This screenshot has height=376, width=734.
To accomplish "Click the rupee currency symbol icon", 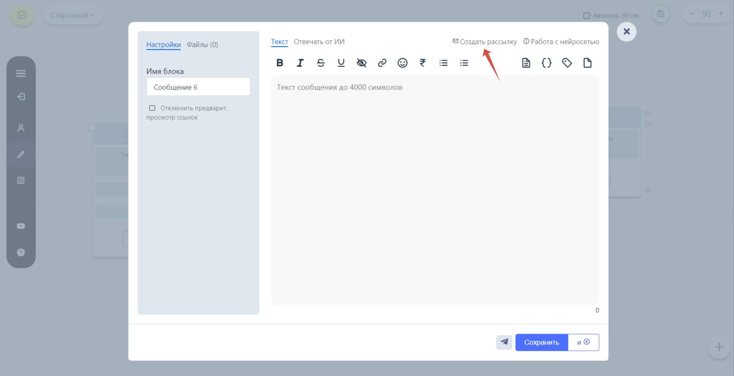I will pyautogui.click(x=423, y=63).
